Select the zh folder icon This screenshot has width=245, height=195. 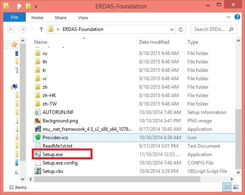(x=37, y=87)
